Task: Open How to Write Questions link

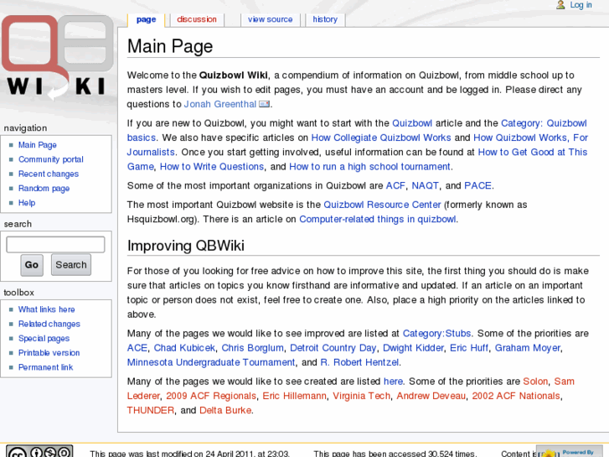Action: 212,167
